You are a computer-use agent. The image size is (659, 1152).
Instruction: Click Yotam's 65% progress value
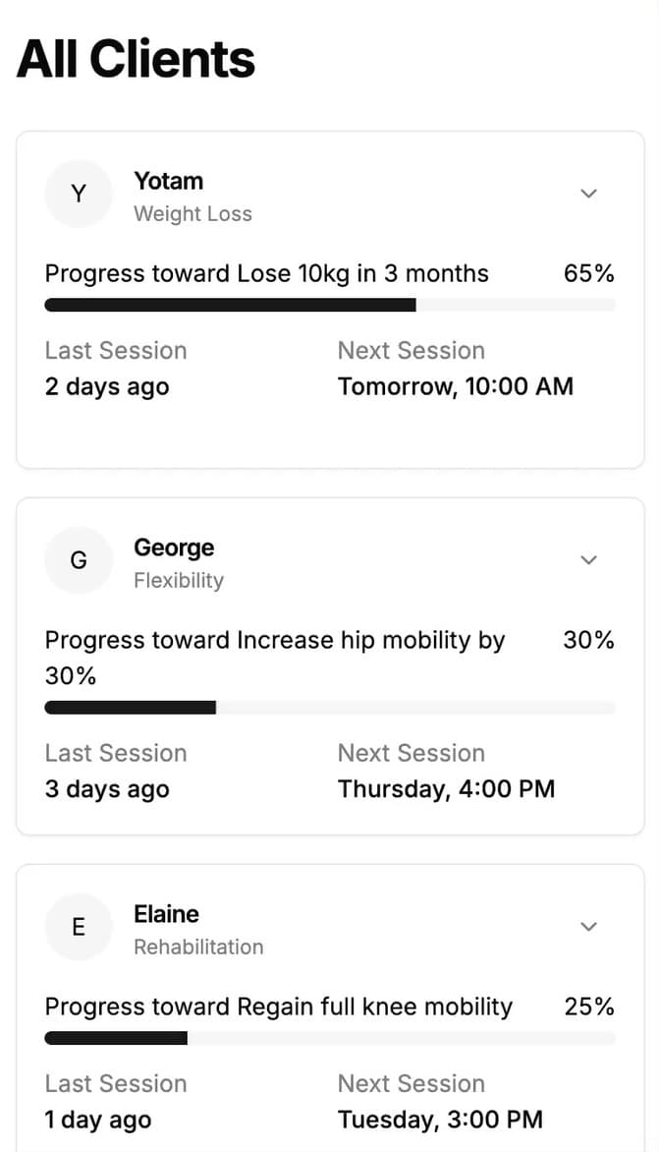coord(588,273)
